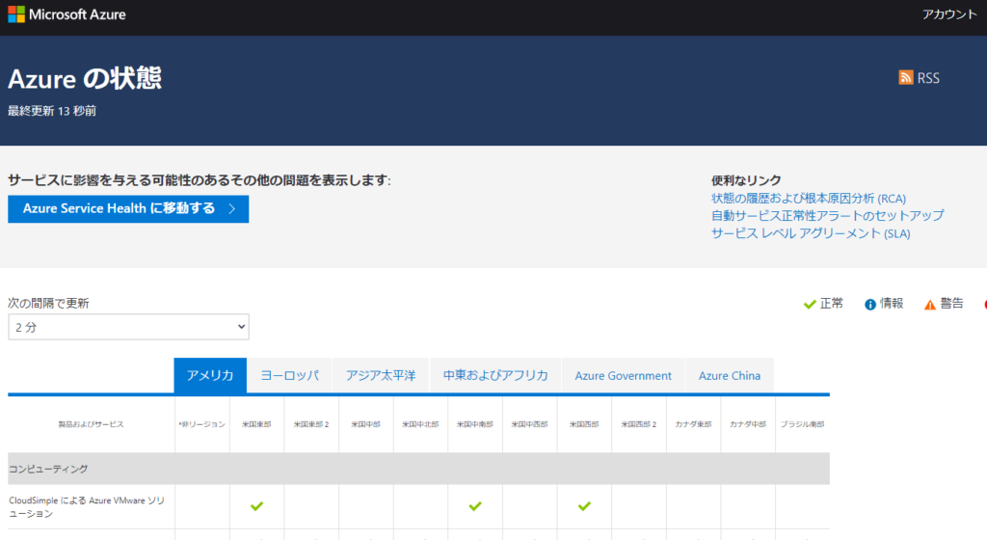Image resolution: width=987 pixels, height=540 pixels.
Task: Switch to the Azure China tab
Action: tap(730, 375)
